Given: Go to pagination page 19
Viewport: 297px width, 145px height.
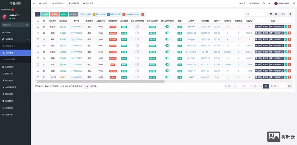Looking at the screenshot, I should tap(260, 86).
